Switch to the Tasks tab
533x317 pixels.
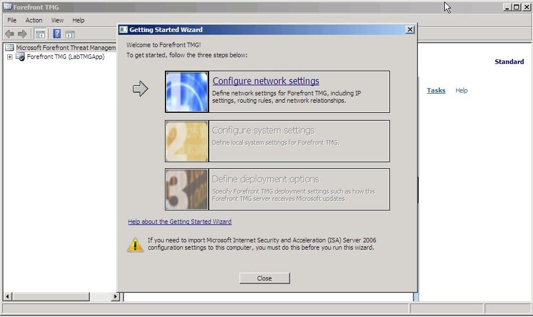coord(436,90)
